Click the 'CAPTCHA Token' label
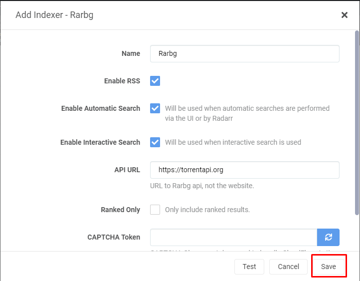This screenshot has width=360, height=281. 114,237
